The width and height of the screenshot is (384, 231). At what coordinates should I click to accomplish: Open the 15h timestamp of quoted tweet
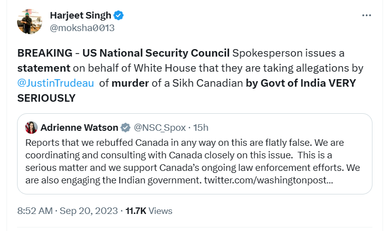pyautogui.click(x=201, y=128)
